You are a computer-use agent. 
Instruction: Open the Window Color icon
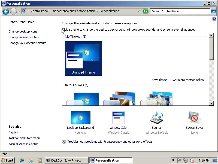pos(119,118)
